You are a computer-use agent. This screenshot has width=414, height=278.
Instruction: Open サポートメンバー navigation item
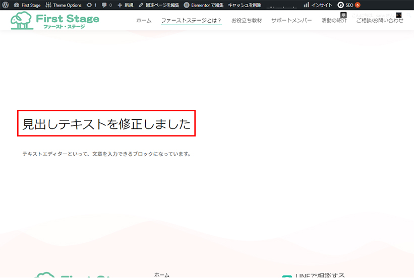[x=291, y=21]
